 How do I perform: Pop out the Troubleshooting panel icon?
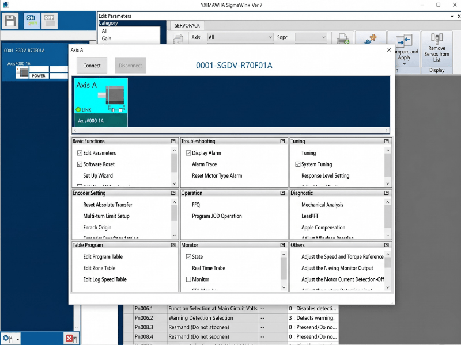282,141
